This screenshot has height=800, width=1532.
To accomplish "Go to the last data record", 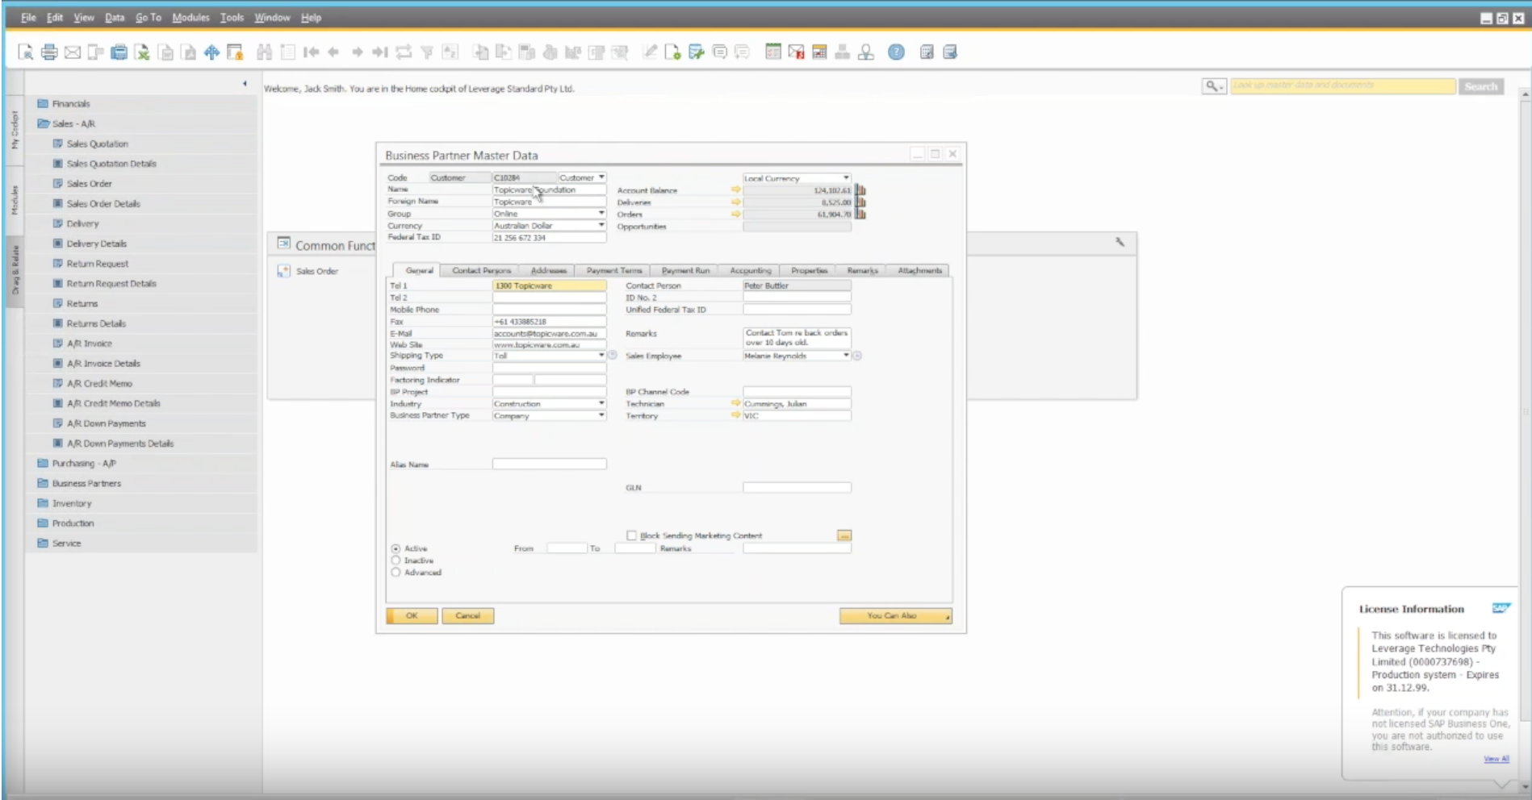I will [x=380, y=52].
